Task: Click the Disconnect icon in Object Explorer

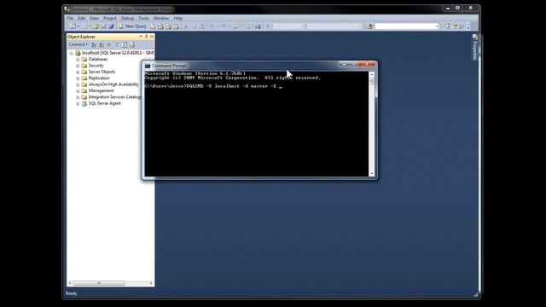Action: pyautogui.click(x=102, y=44)
